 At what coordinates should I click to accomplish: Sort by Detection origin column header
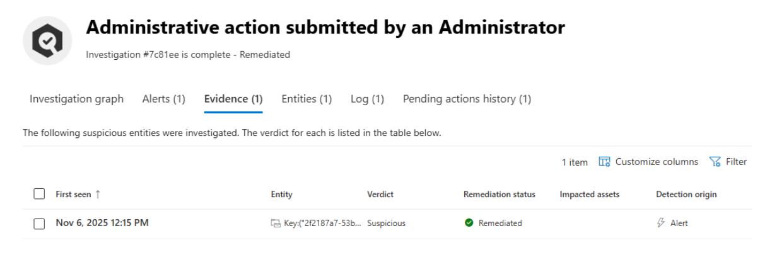pos(686,195)
